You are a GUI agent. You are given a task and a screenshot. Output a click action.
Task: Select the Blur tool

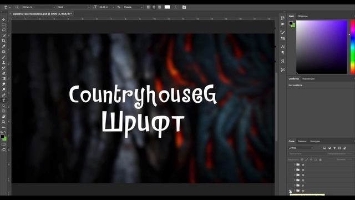tap(4, 84)
